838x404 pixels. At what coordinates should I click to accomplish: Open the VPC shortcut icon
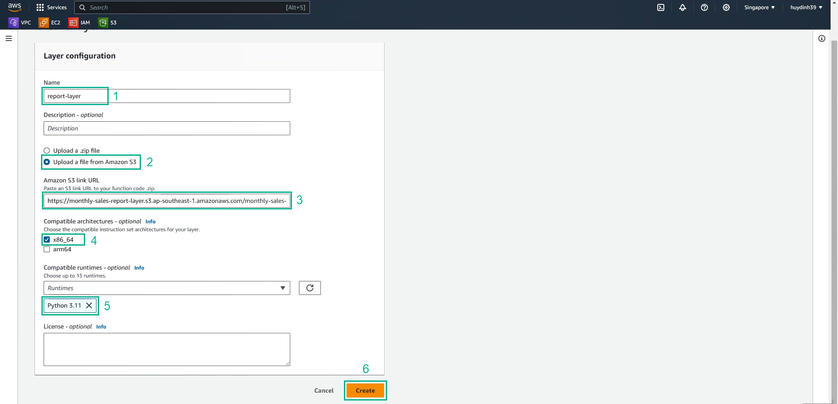pyautogui.click(x=14, y=23)
